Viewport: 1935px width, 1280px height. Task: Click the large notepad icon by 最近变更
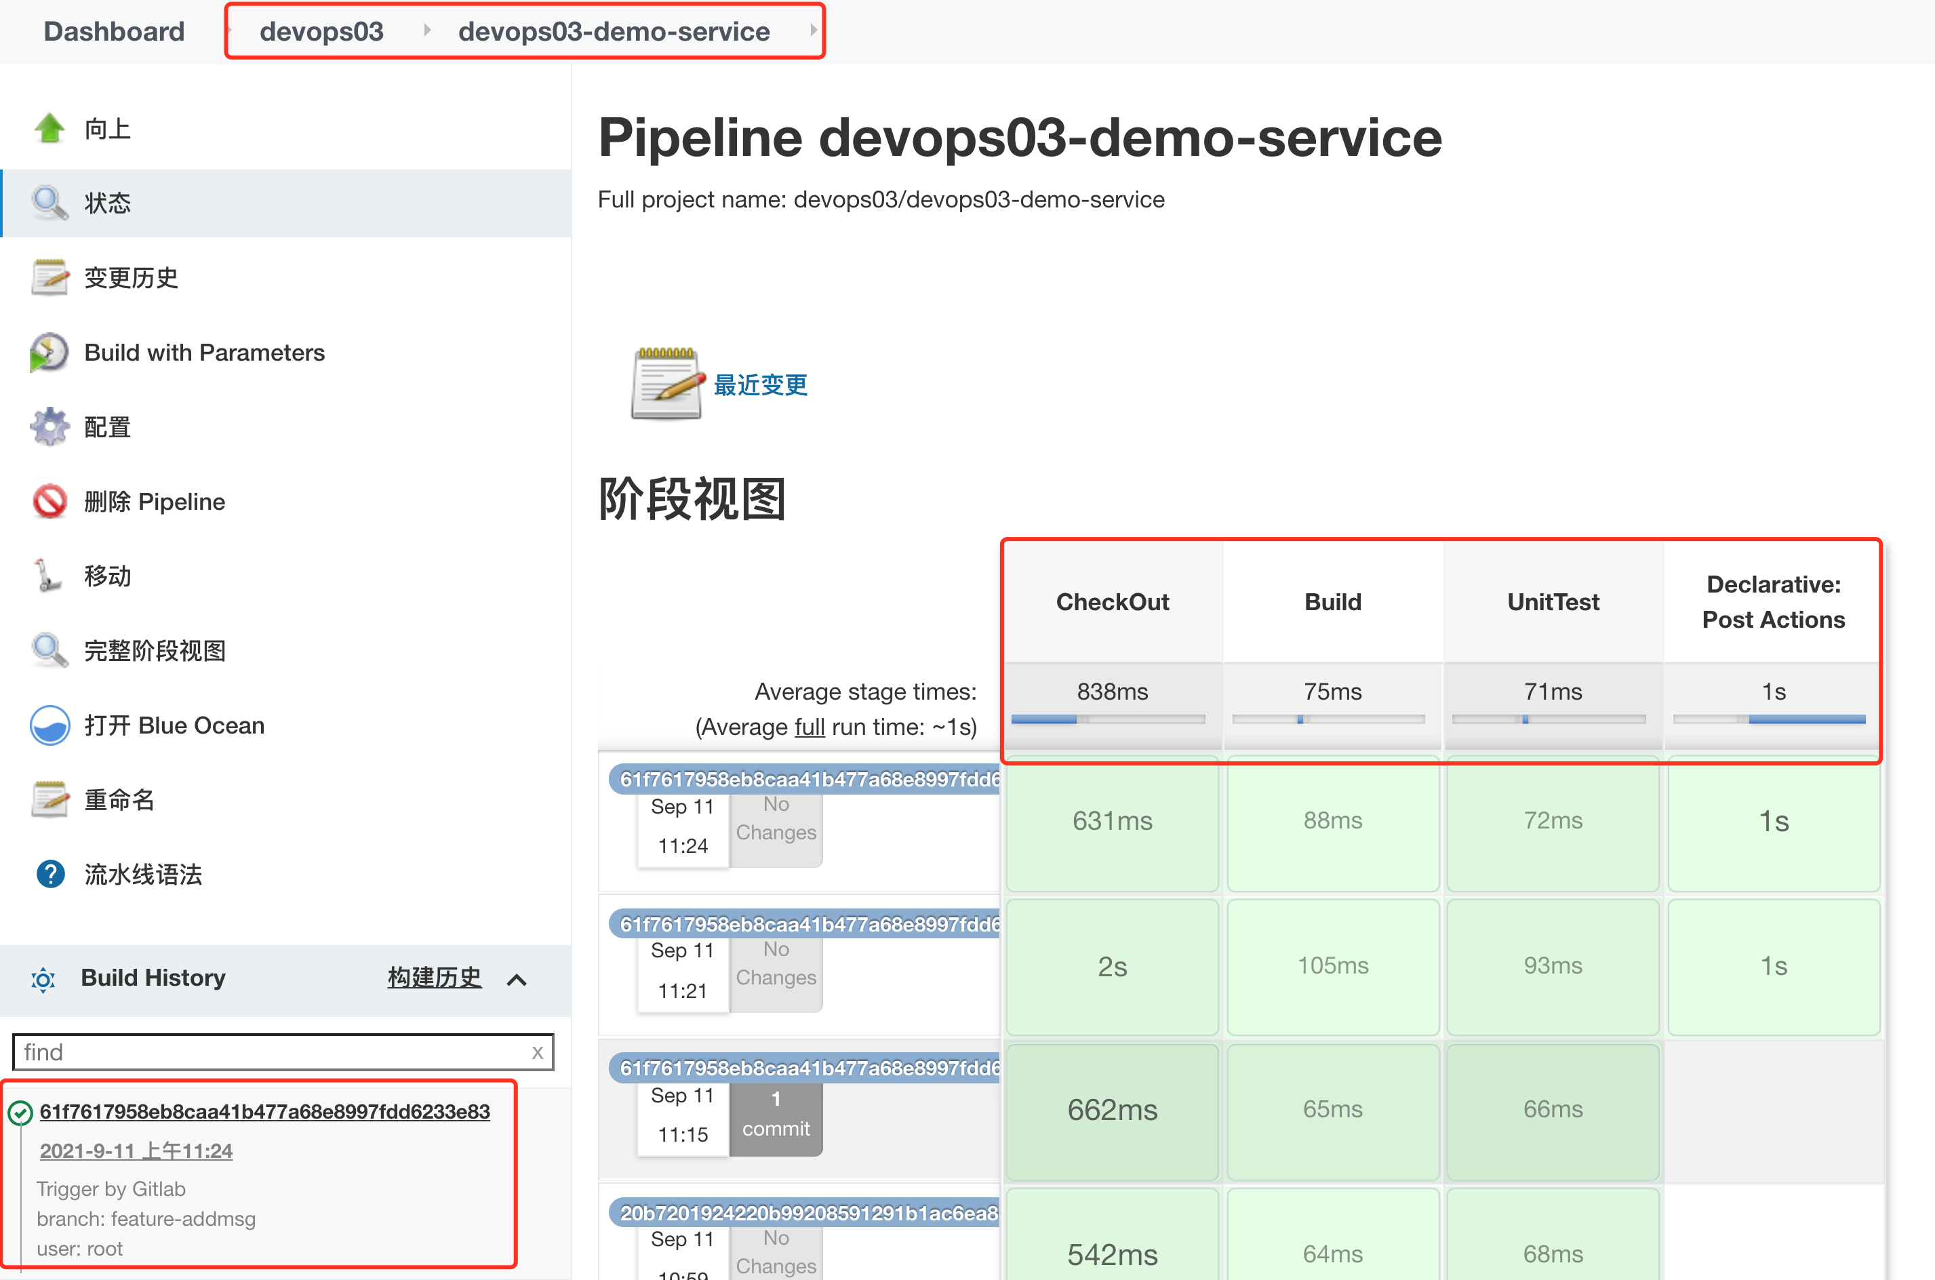(666, 384)
